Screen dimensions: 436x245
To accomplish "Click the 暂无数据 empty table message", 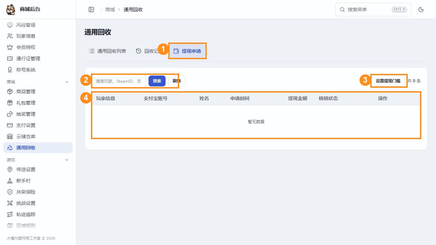I will point(256,121).
